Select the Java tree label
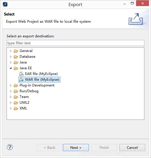Screen dimensions: 151x158 coord(23,62)
